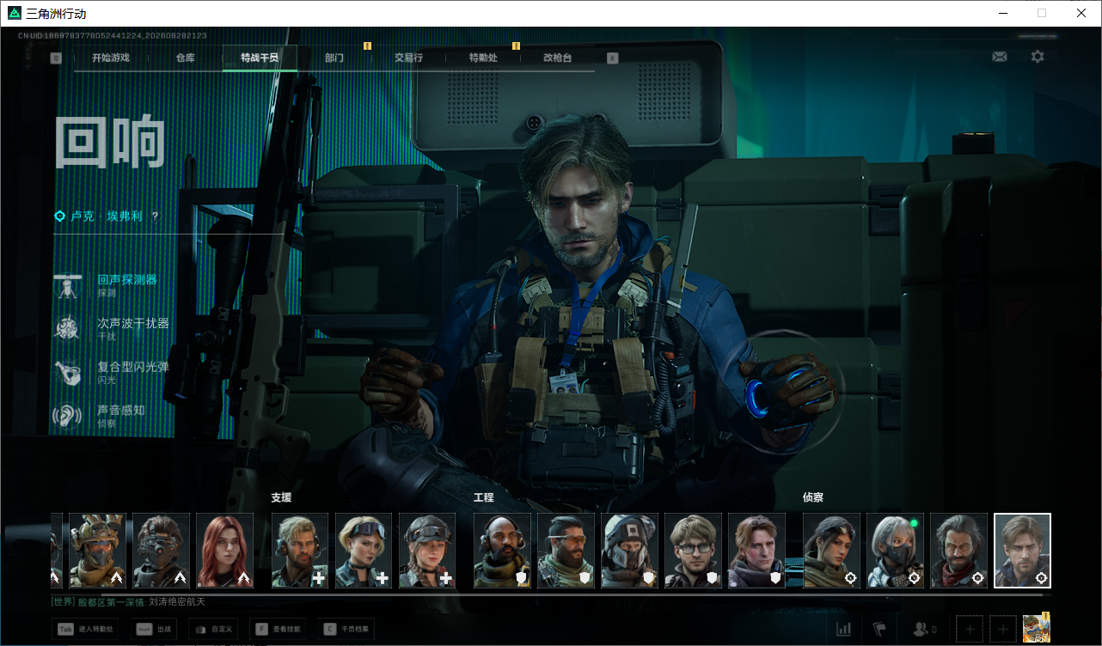
Task: Select the bald bearded engineer with headset
Action: [502, 551]
